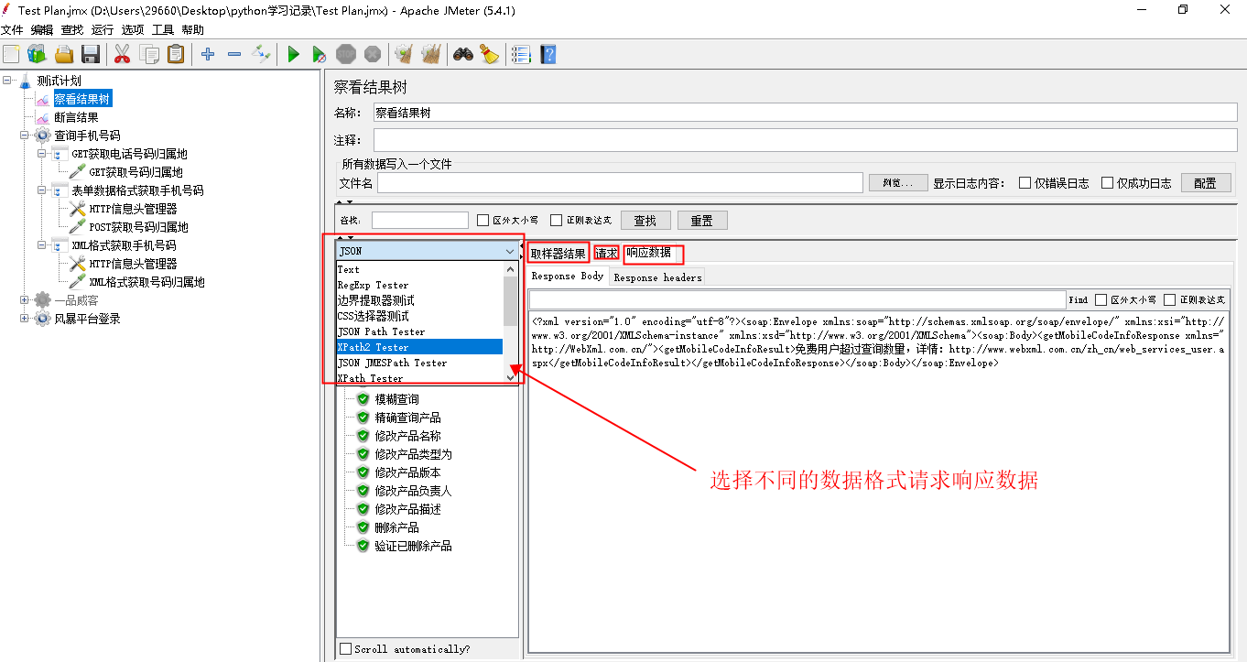Viewport: 1247px width, 662px height.
Task: Click the Cut scissors icon
Action: point(122,55)
